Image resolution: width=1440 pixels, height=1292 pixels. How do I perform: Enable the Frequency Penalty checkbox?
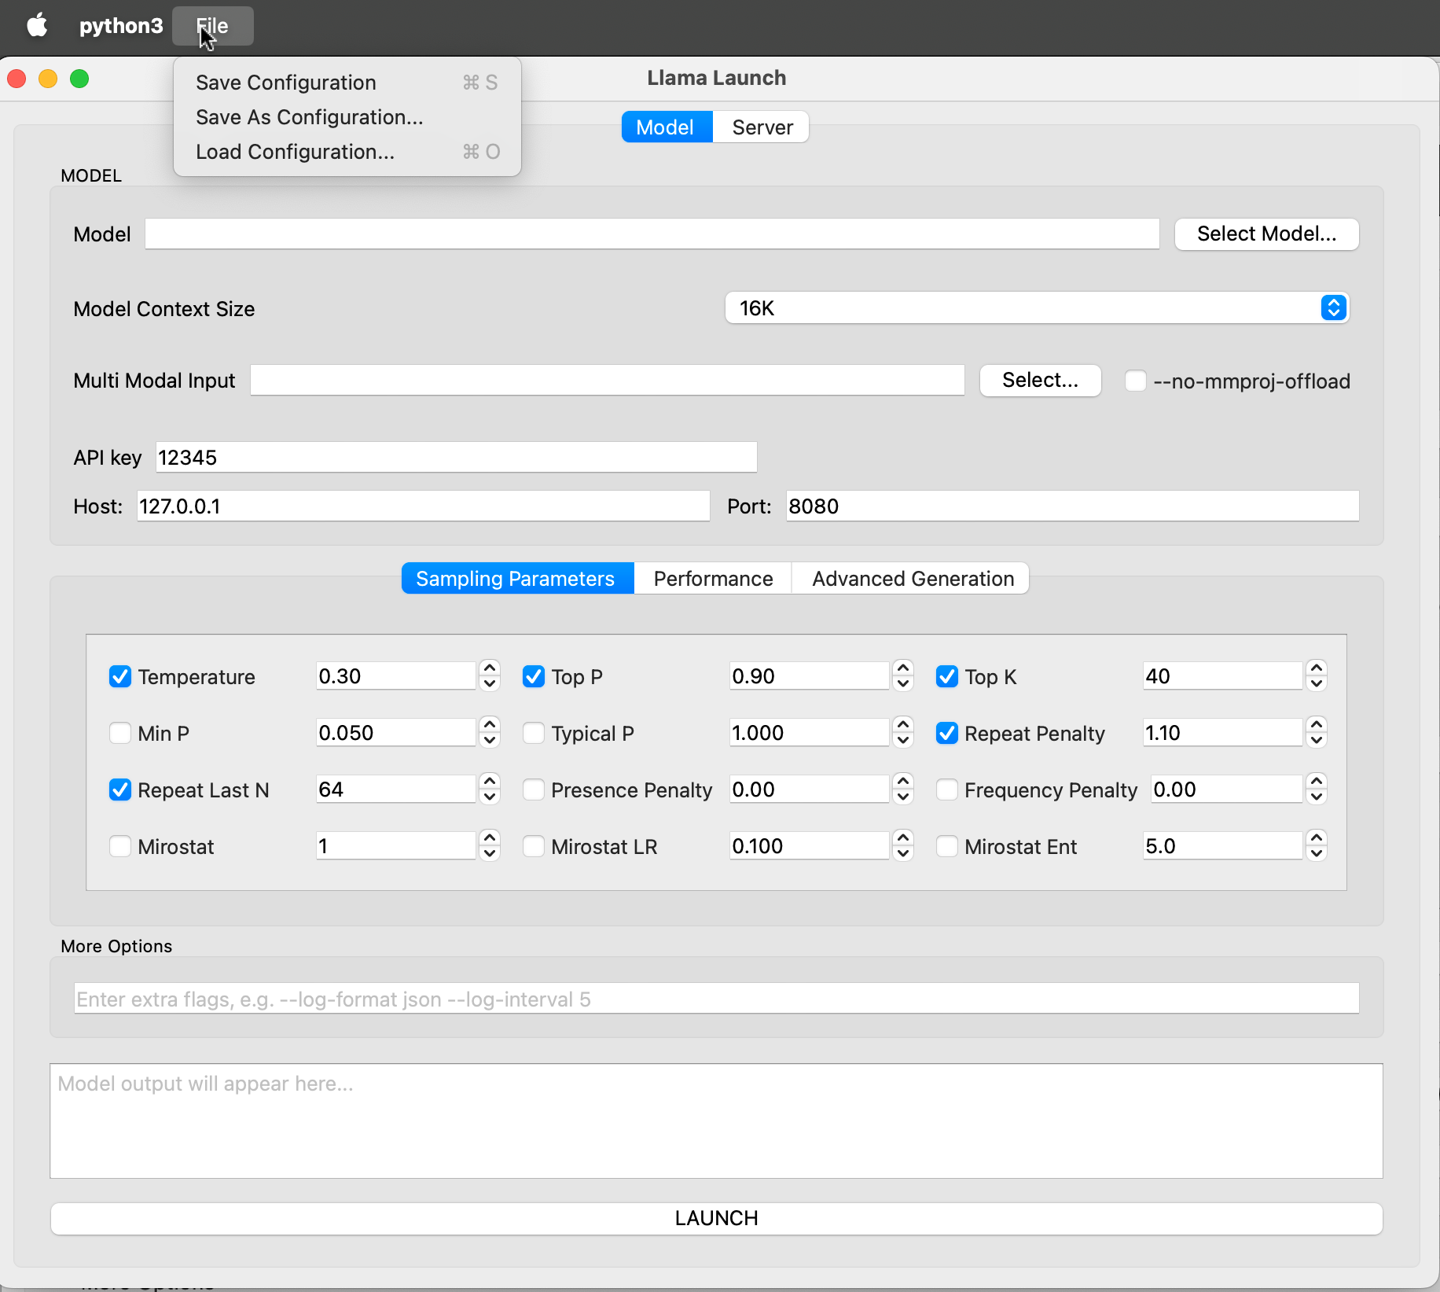(x=947, y=790)
